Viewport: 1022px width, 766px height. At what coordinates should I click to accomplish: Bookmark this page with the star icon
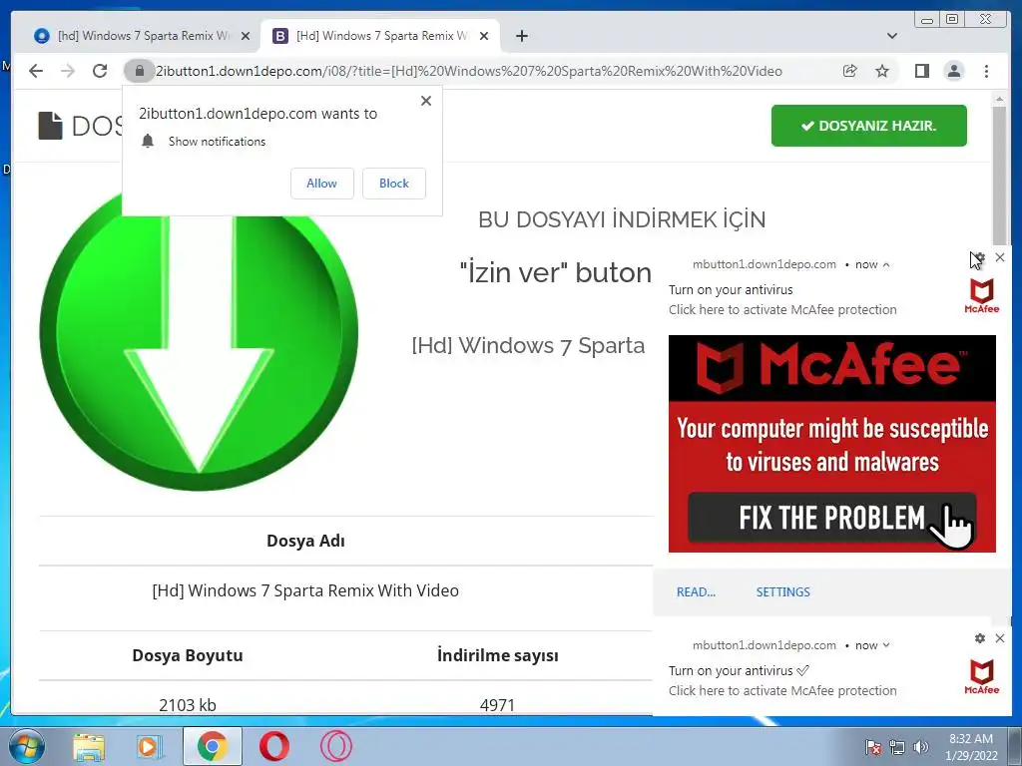882,71
